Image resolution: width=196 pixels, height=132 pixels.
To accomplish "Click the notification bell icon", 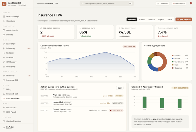I will tap(191, 3).
